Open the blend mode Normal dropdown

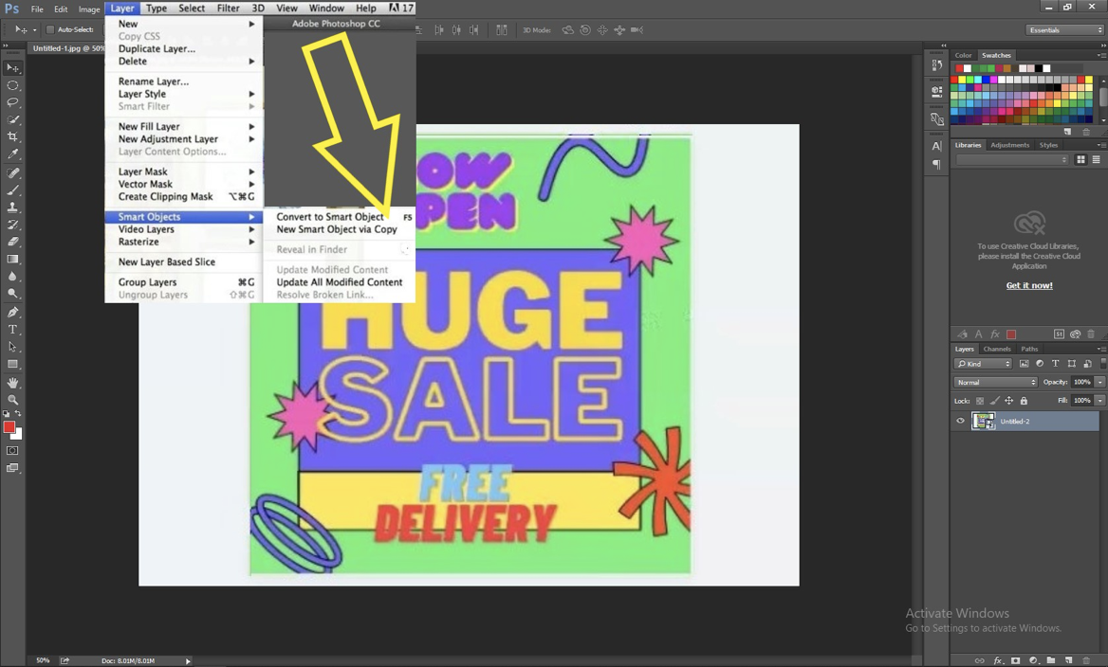point(996,382)
